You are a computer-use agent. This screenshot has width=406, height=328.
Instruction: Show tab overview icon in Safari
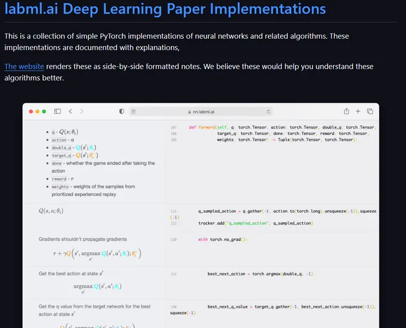370,111
